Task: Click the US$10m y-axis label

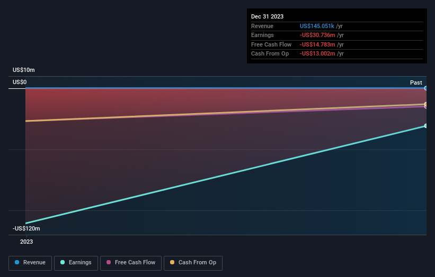Action: pos(24,70)
